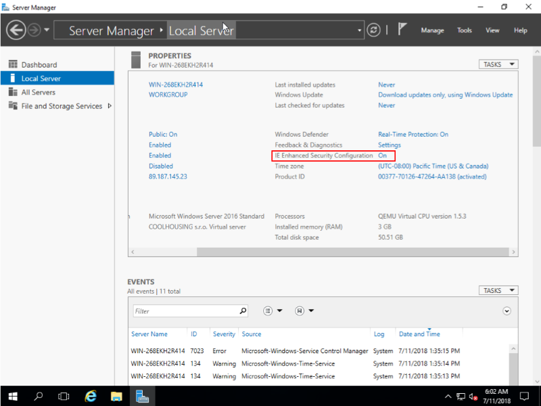Viewport: 541px width, 406px height.
Task: Click computer name WIN-268EKH2R414 link
Action: (176, 85)
